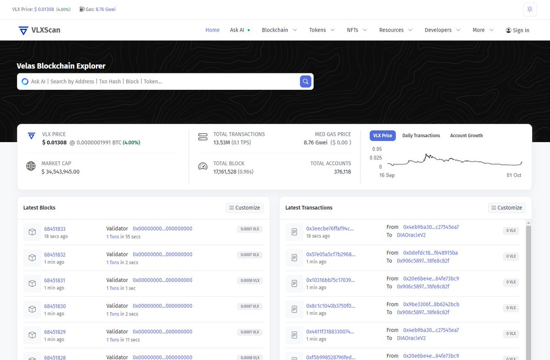Click the cube icon for block 68451829

tap(33, 335)
